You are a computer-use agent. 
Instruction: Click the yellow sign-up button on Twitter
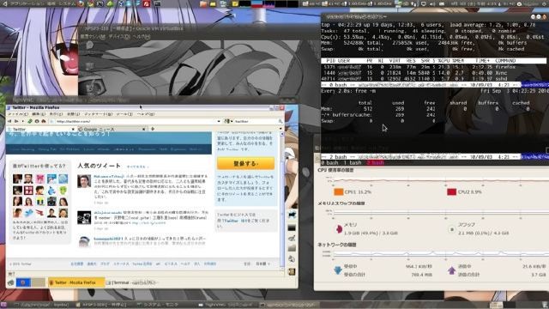tap(246, 163)
